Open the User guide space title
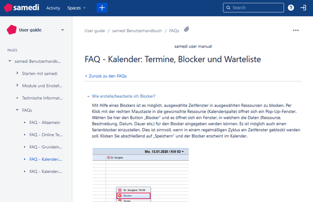313x202 pixels. pyautogui.click(x=30, y=30)
